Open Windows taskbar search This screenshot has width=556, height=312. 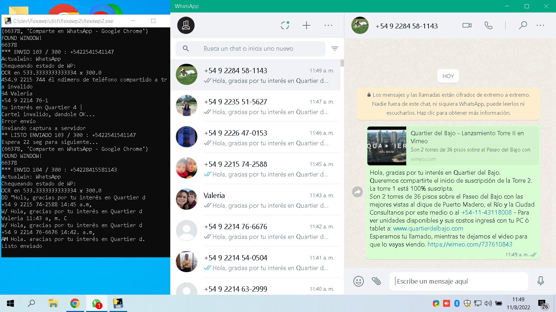pyautogui.click(x=31, y=304)
